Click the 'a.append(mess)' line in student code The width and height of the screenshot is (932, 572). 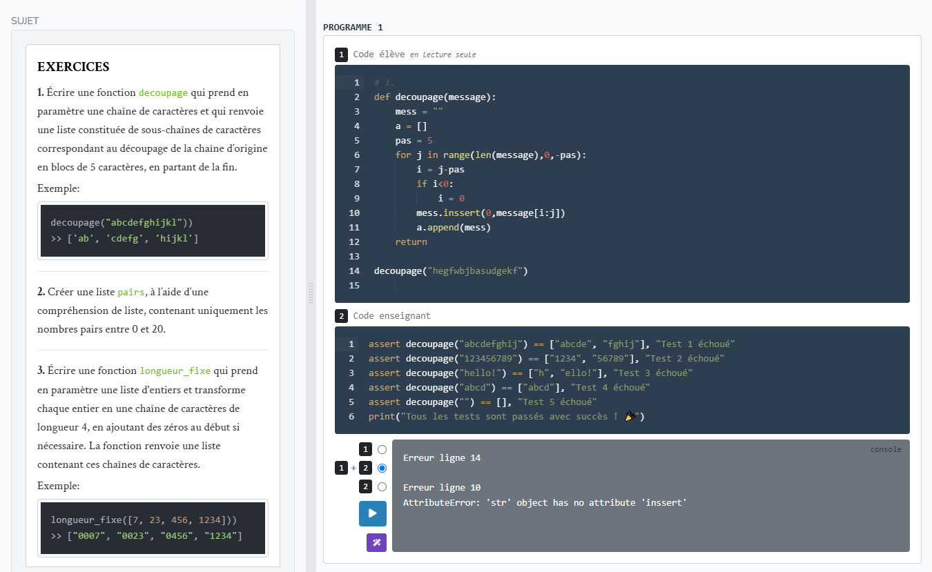454,228
